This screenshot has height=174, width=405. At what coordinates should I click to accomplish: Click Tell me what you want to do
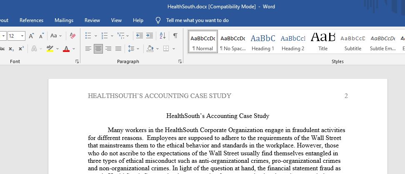[x=197, y=20]
